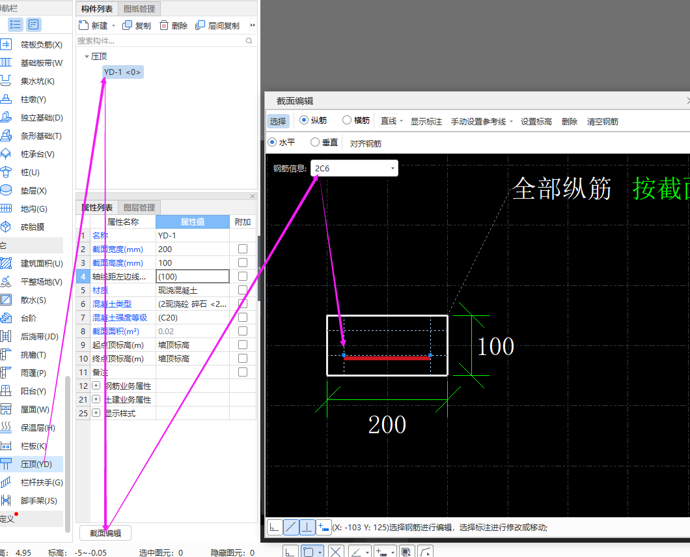
Task: Select 横筋 radio button
Action: (347, 121)
